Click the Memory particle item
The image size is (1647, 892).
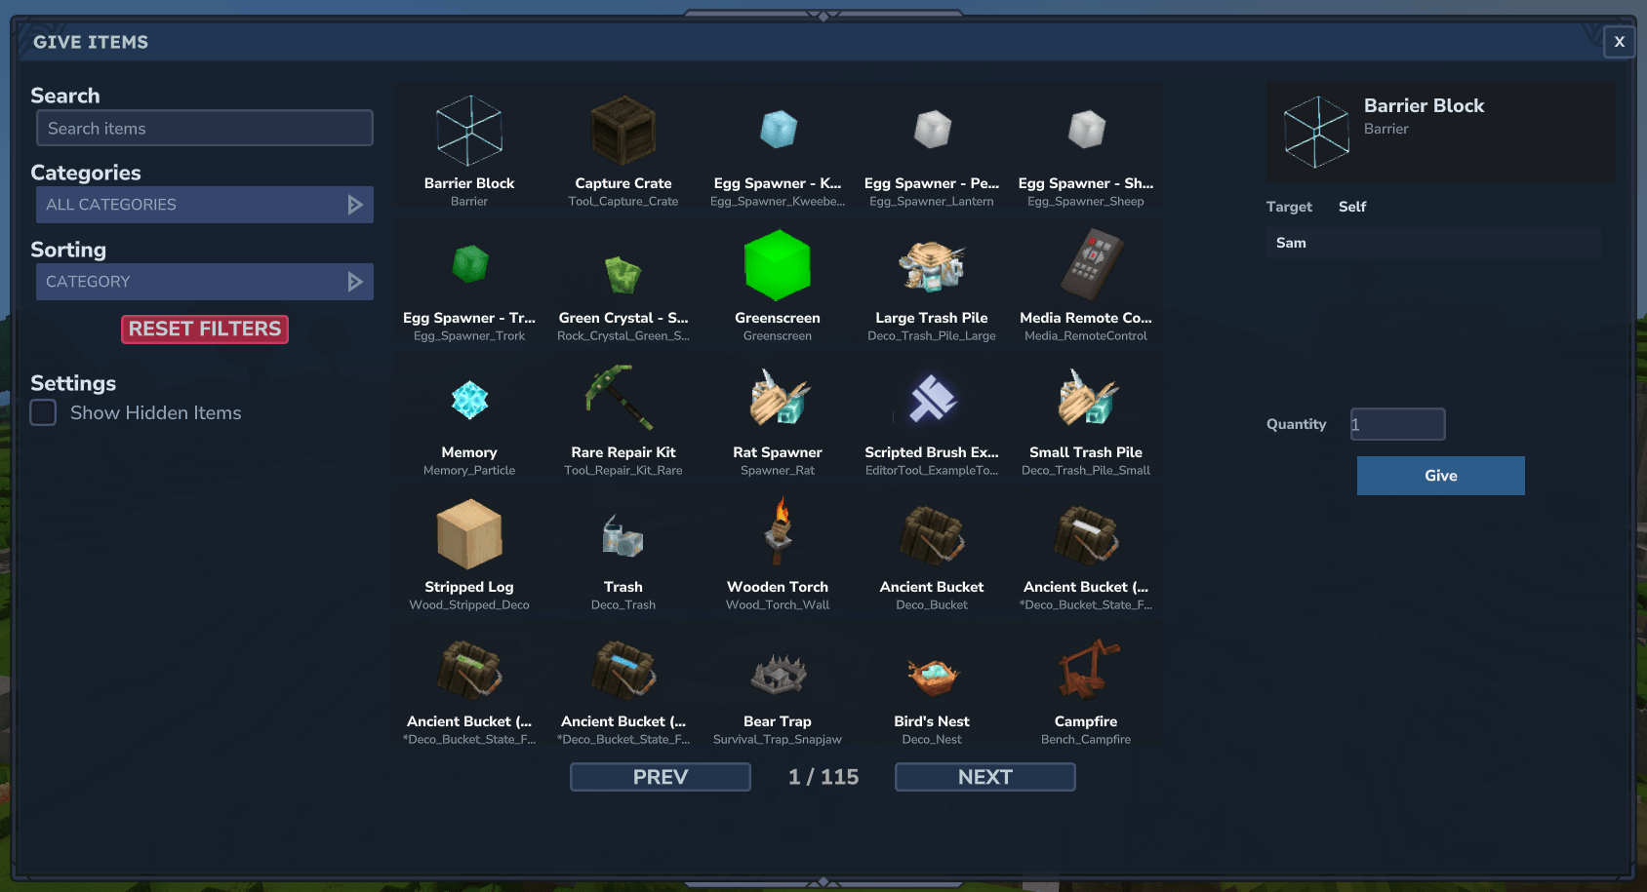pyautogui.click(x=469, y=401)
